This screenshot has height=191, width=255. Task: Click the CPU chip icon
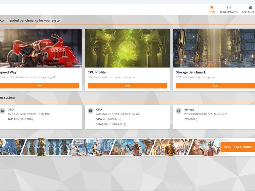coord(91,111)
